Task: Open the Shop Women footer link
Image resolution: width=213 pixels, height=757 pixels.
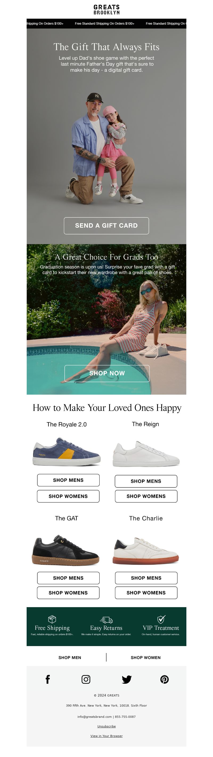Action: [146, 657]
